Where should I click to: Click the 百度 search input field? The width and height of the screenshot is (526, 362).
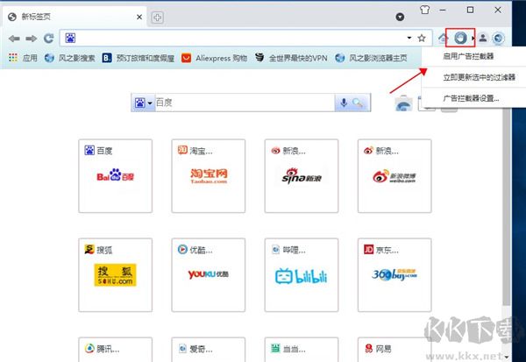245,103
